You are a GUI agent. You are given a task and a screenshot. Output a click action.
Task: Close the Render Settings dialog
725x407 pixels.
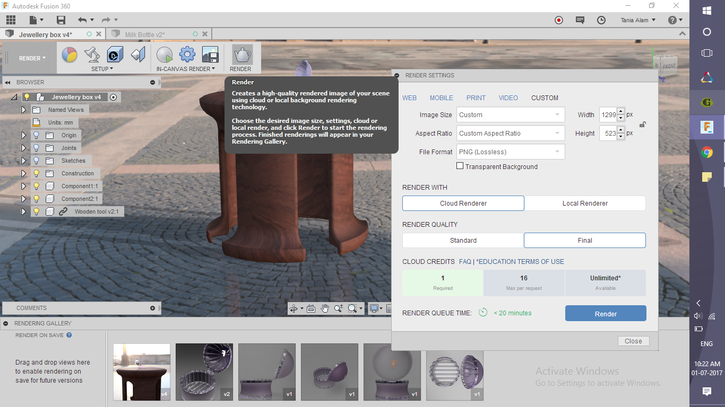(x=633, y=341)
